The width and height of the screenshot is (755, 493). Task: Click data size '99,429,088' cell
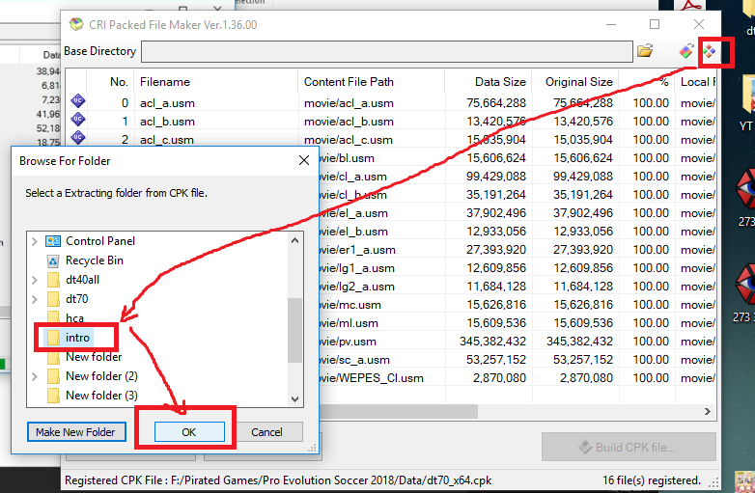point(496,176)
